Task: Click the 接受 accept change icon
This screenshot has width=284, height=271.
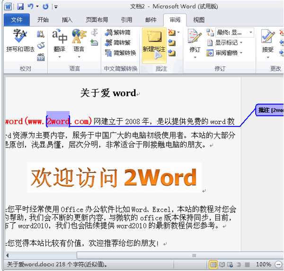Action: tap(268, 36)
